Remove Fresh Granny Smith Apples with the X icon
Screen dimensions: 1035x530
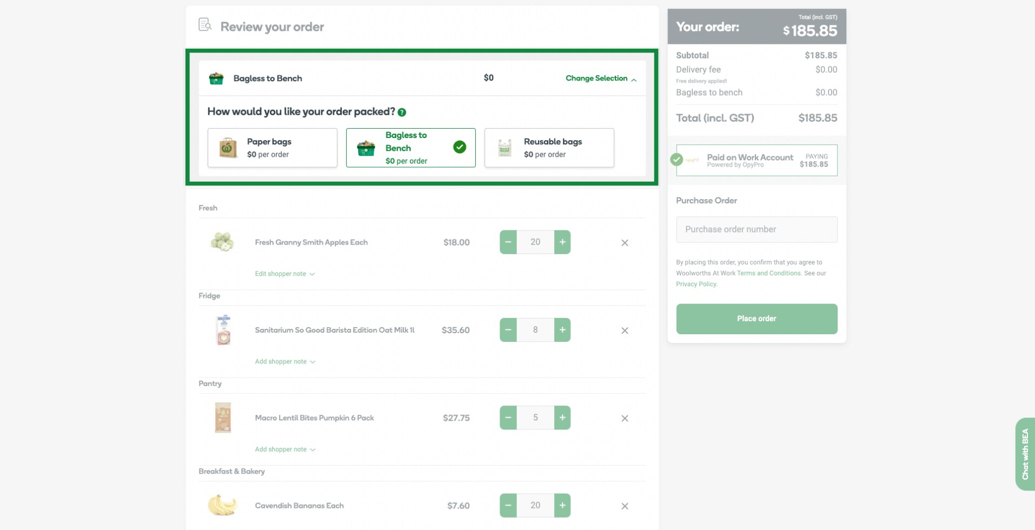point(625,243)
